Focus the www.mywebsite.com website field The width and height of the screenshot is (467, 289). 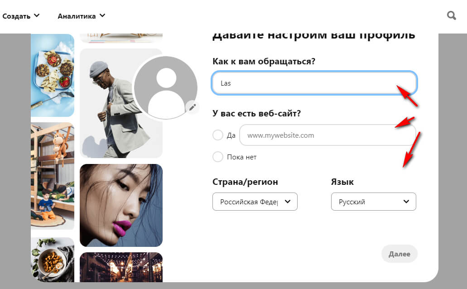pos(327,135)
